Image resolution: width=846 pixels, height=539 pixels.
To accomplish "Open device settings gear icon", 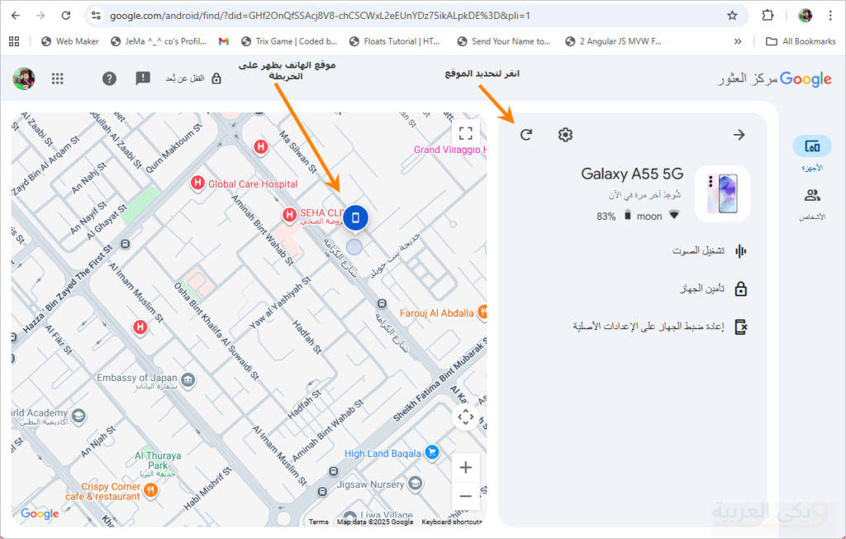I will click(x=565, y=135).
